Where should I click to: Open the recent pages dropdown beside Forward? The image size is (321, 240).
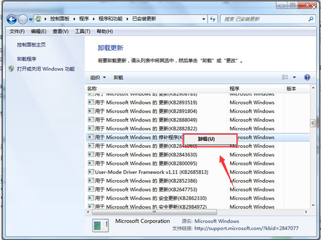point(31,19)
